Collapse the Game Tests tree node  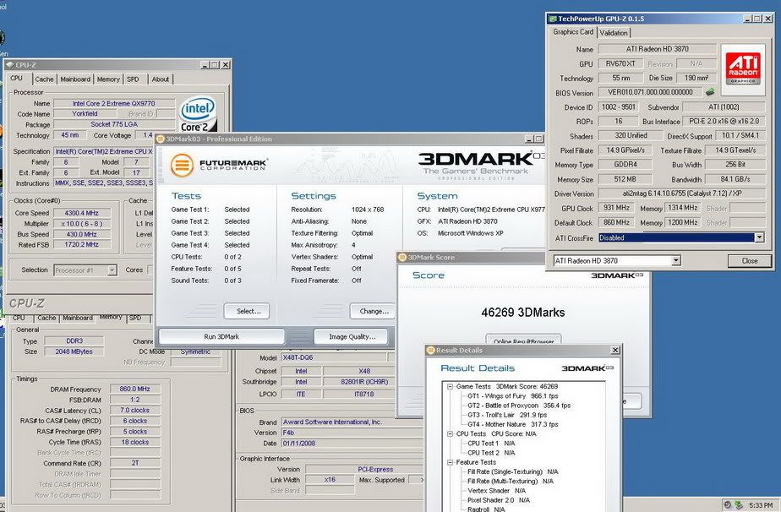449,386
